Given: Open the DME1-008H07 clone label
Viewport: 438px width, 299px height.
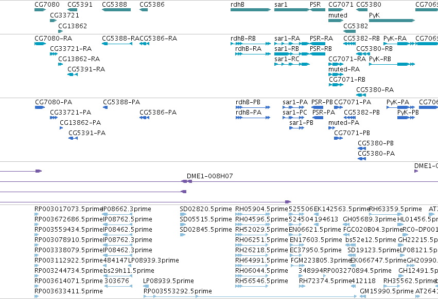Looking at the screenshot, I should coord(210,176).
